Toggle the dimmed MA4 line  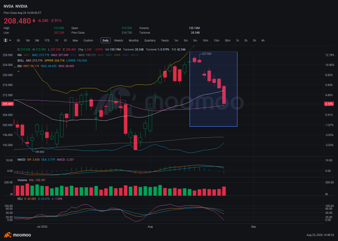pos(73,55)
